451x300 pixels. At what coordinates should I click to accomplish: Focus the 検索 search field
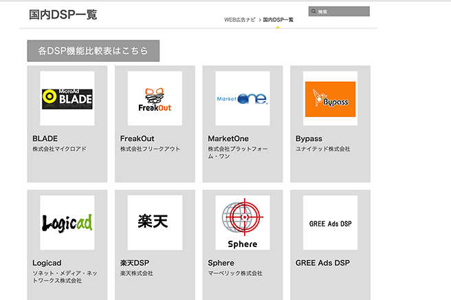coord(339,12)
